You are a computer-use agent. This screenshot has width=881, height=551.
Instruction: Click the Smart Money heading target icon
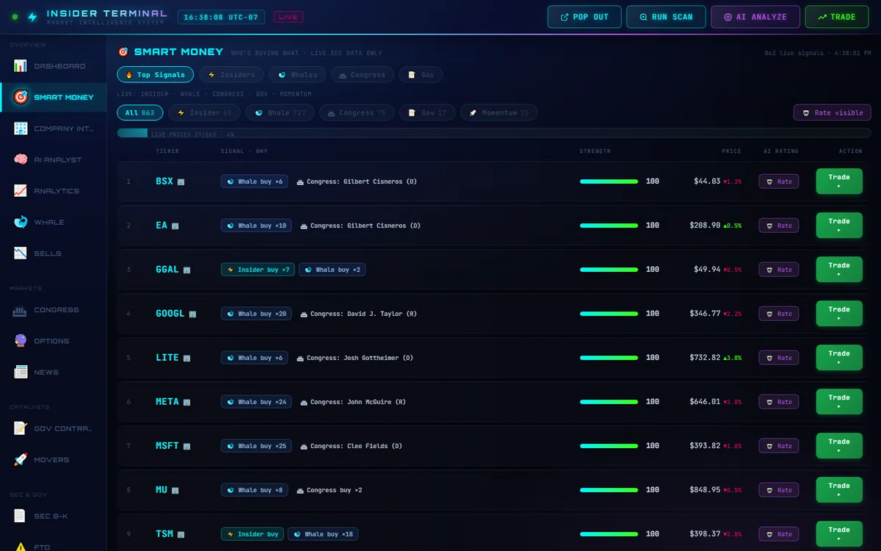click(x=123, y=52)
